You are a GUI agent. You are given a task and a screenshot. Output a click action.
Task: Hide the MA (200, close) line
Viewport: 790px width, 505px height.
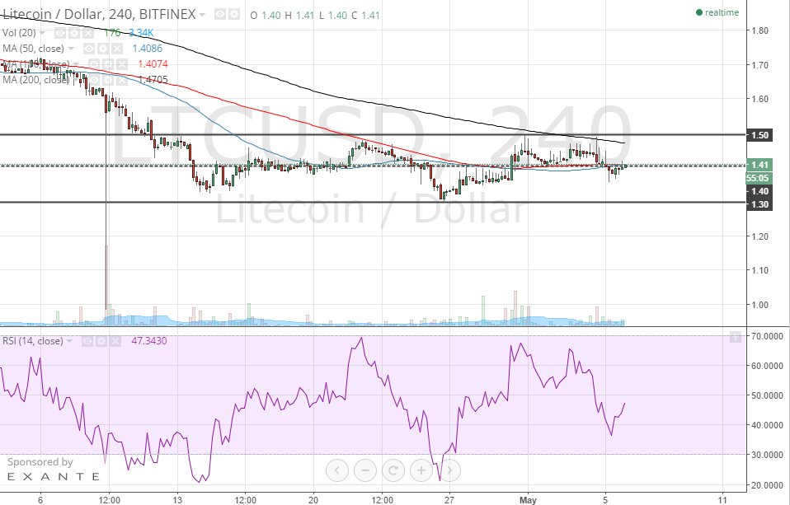point(94,80)
